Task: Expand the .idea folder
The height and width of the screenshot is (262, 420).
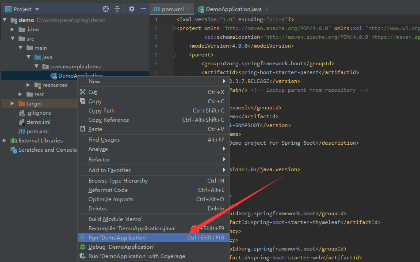Action: [12, 29]
